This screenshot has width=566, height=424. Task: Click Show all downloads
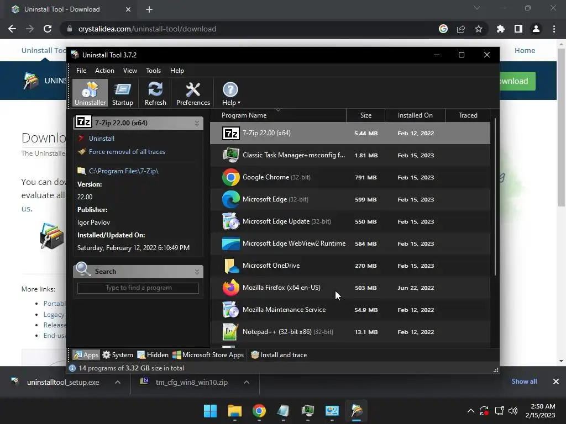tap(524, 381)
